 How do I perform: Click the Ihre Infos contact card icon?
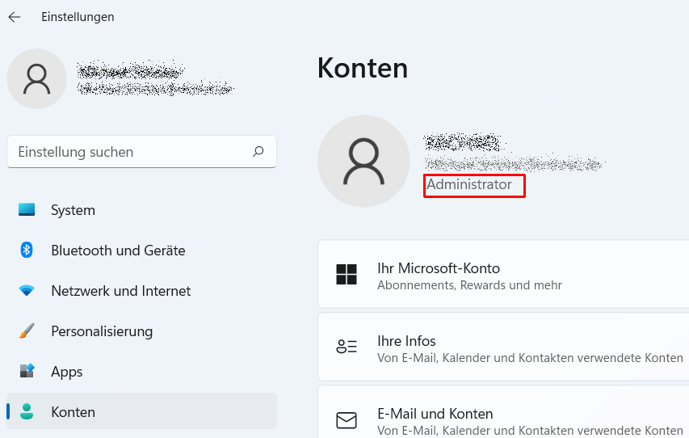(347, 347)
